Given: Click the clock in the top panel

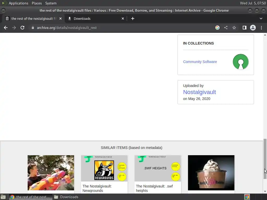Looking at the screenshot, I should 253,3.
